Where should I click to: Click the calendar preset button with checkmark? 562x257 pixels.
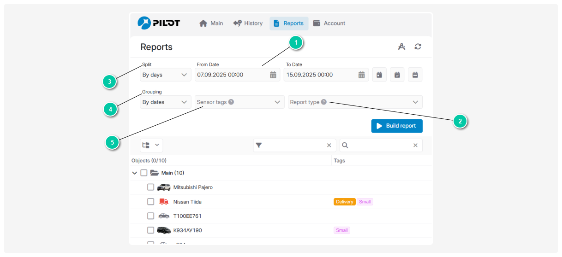(397, 75)
